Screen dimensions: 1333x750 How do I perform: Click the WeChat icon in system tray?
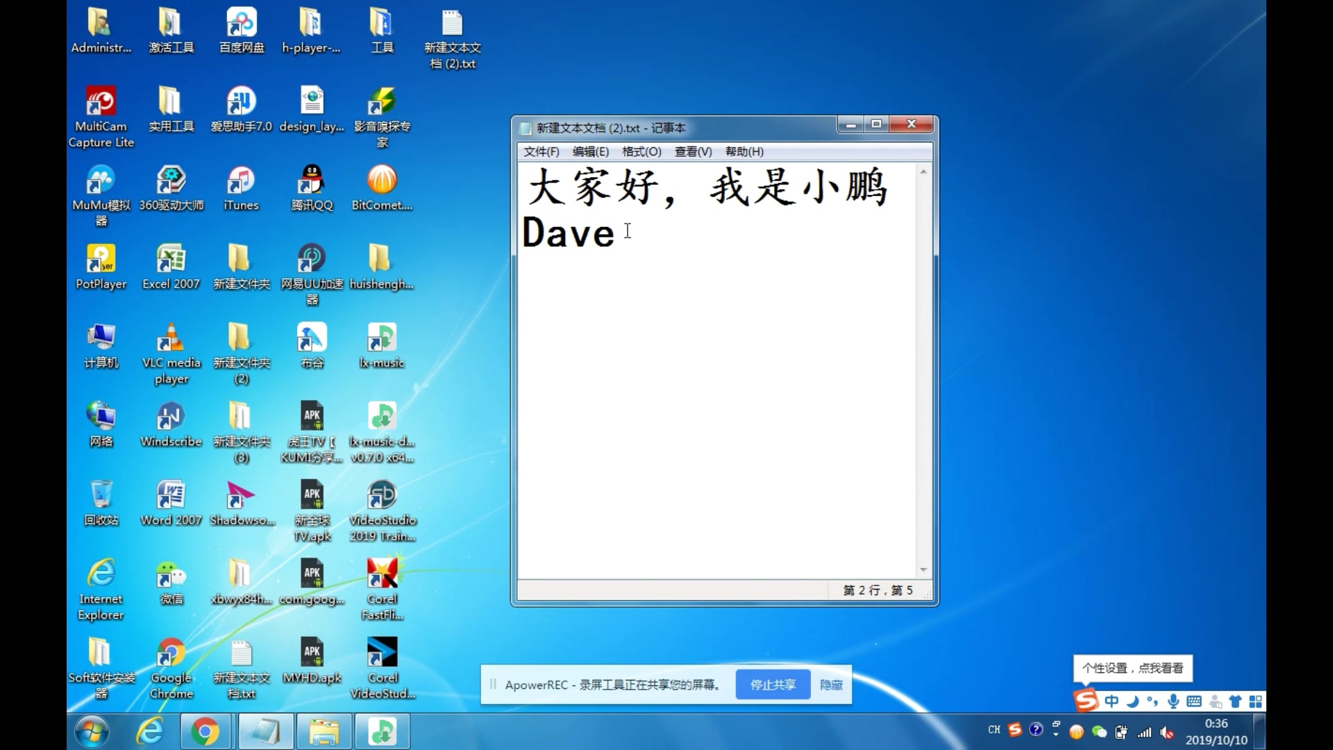(x=1099, y=731)
